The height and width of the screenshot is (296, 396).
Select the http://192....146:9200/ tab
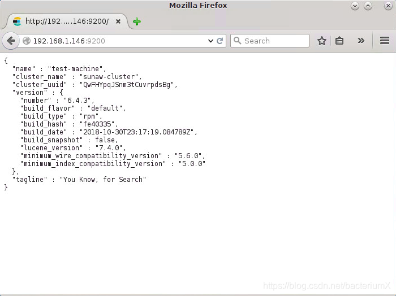tap(67, 21)
